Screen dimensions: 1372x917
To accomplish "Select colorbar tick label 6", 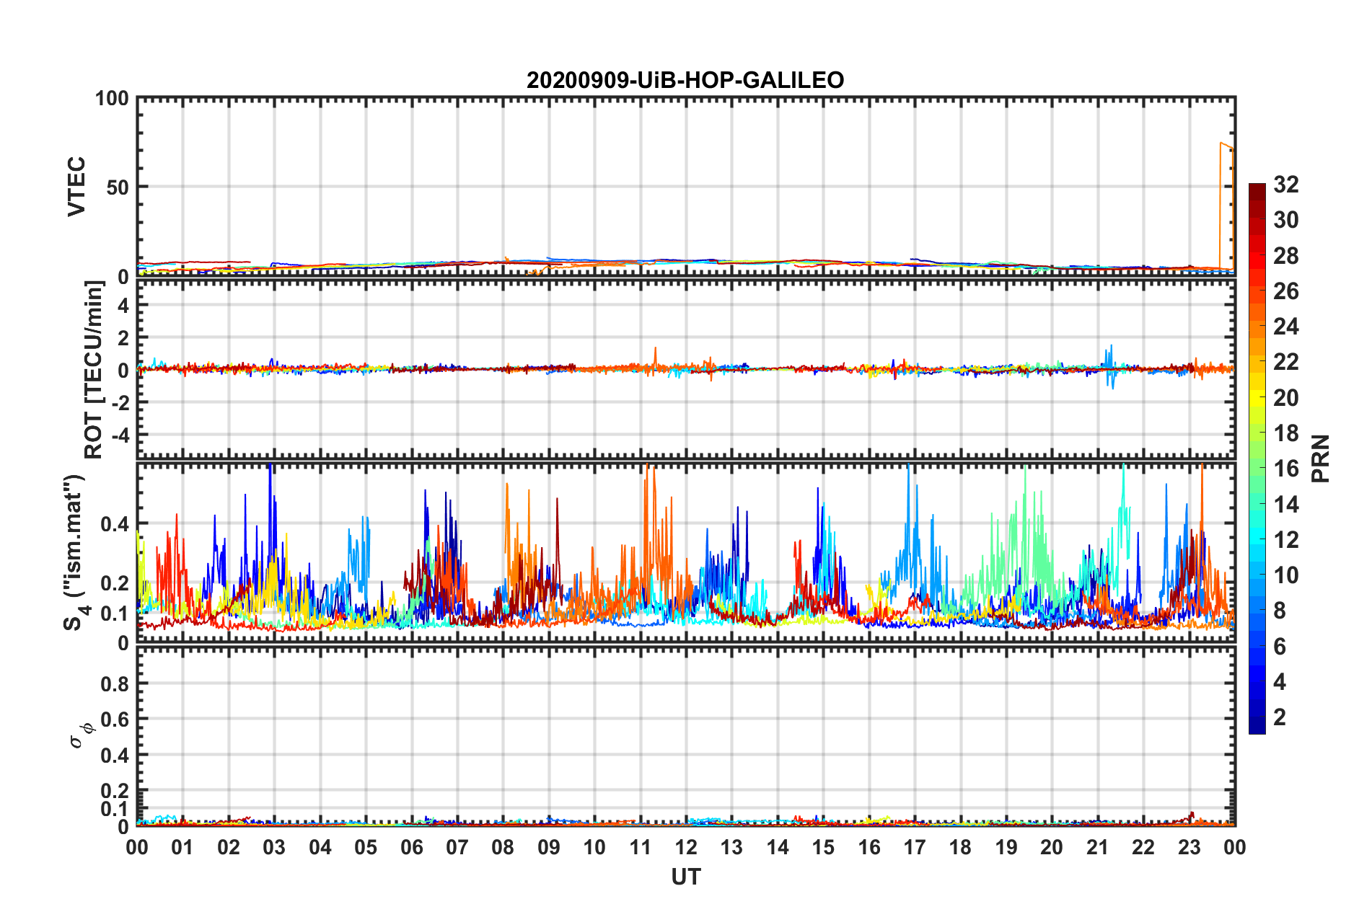I will (x=1280, y=647).
